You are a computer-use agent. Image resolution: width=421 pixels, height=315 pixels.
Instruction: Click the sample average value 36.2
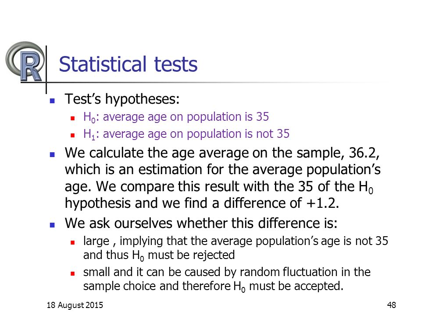(x=364, y=153)
